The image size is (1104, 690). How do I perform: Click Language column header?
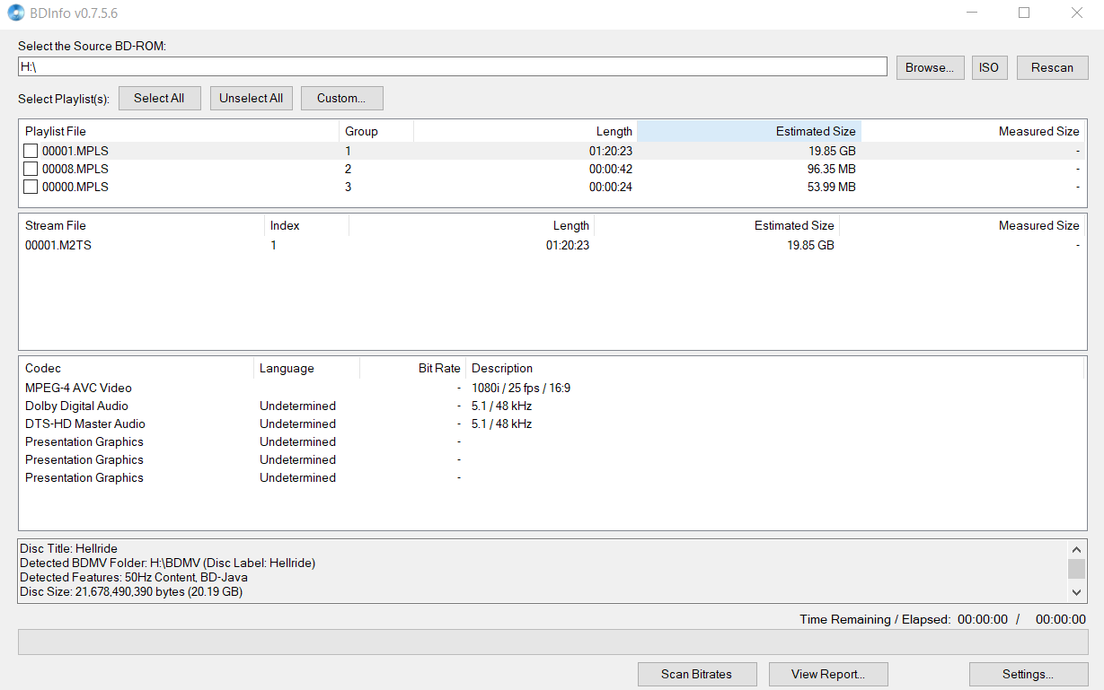click(x=306, y=368)
